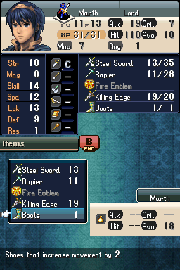The image size is (180, 270).
Task: Click the axe weapon rank icon
Action: [x=56, y=89]
